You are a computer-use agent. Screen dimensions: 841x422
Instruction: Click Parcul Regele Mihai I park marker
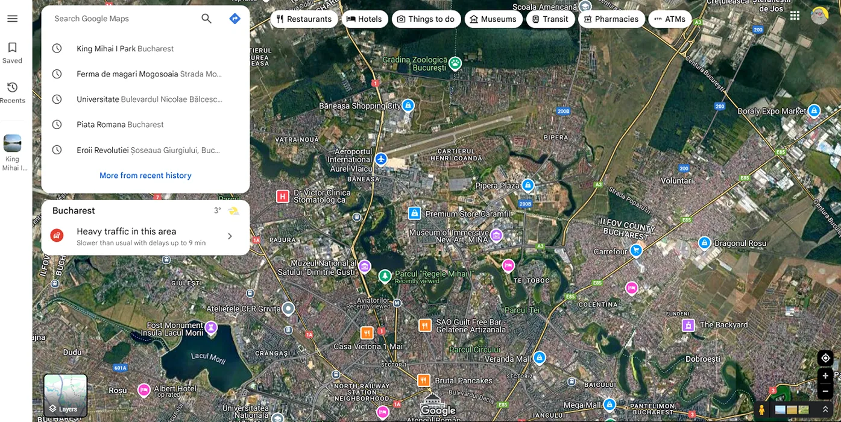click(385, 276)
